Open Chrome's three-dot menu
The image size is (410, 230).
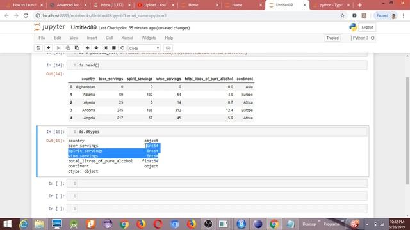point(404,15)
